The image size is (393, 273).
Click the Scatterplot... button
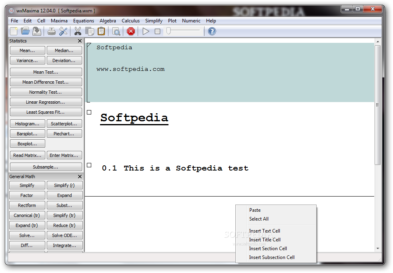coord(64,124)
